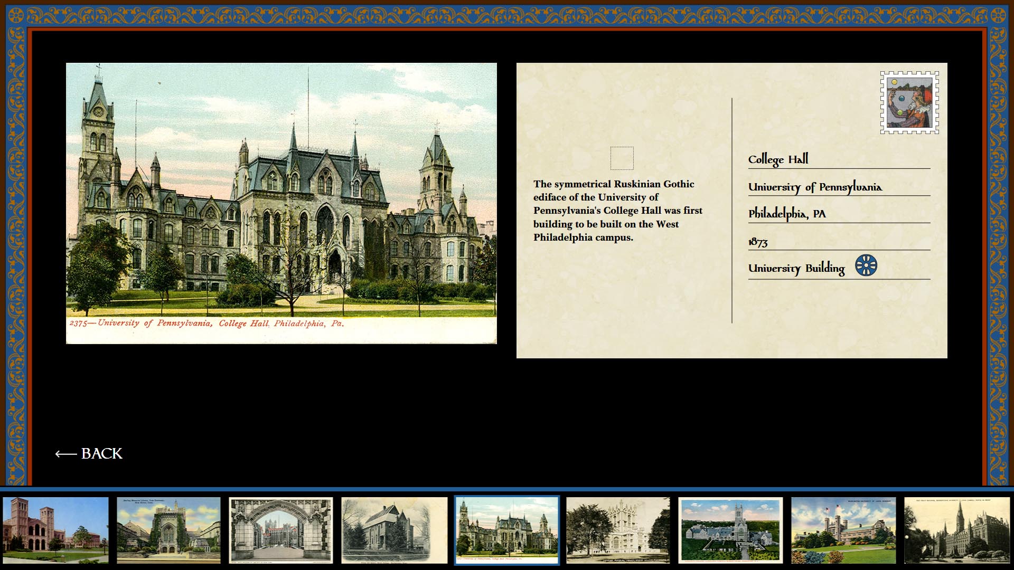Open the large College Hall postcard image

coord(281,203)
